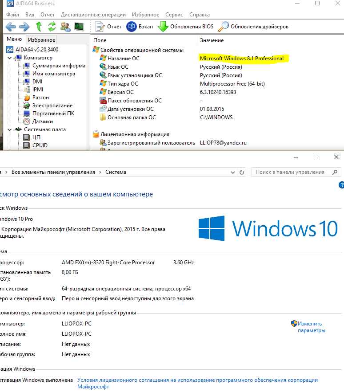344x392 pixels.
Task: Click the Windows 10 logo image
Action: click(x=268, y=228)
